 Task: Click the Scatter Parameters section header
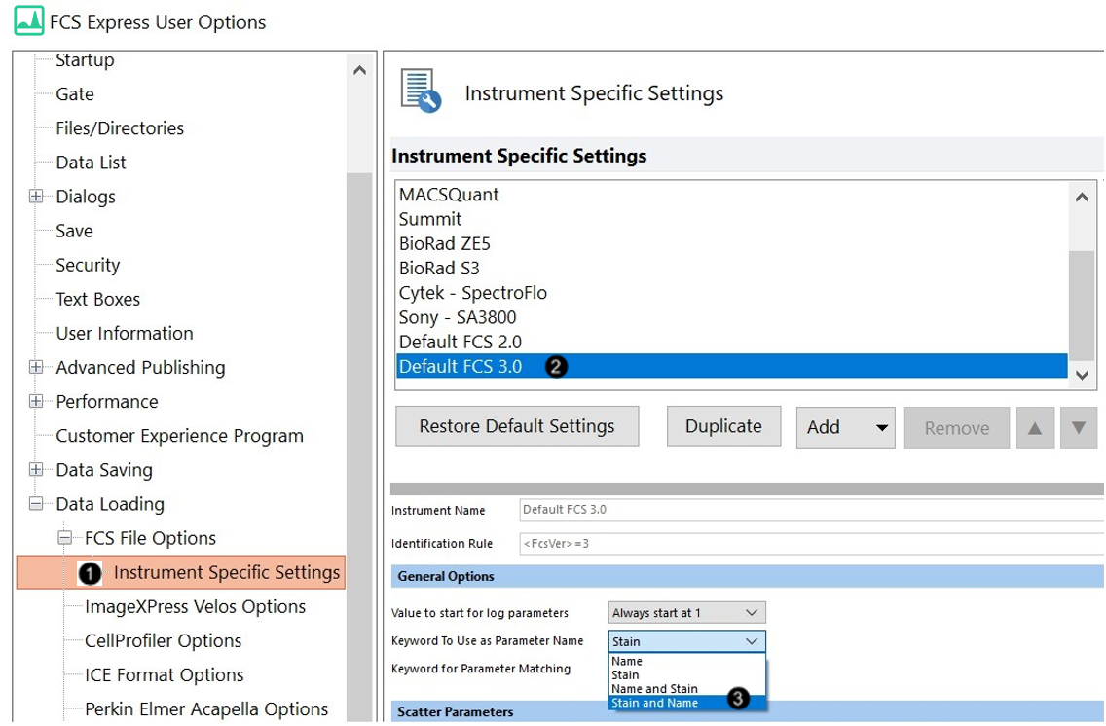[x=747, y=711]
